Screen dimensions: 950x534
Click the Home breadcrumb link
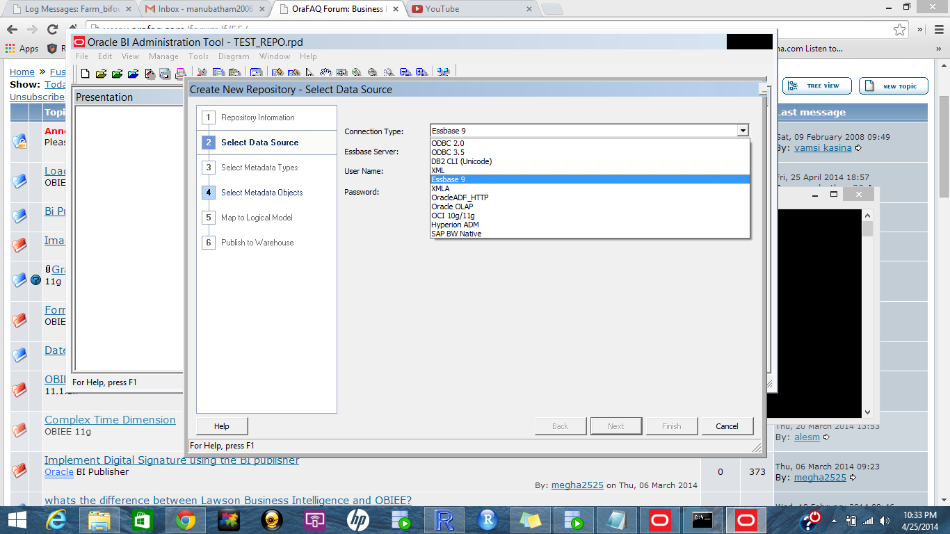(x=22, y=72)
